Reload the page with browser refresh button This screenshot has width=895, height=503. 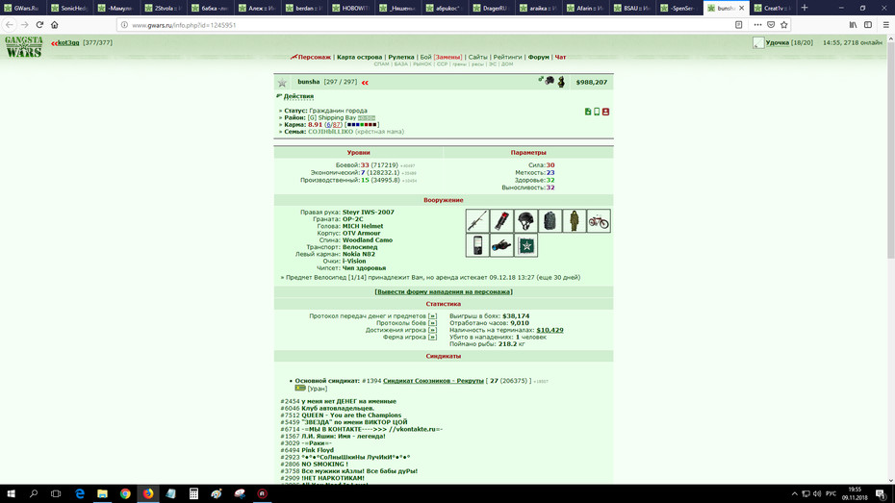click(x=39, y=24)
